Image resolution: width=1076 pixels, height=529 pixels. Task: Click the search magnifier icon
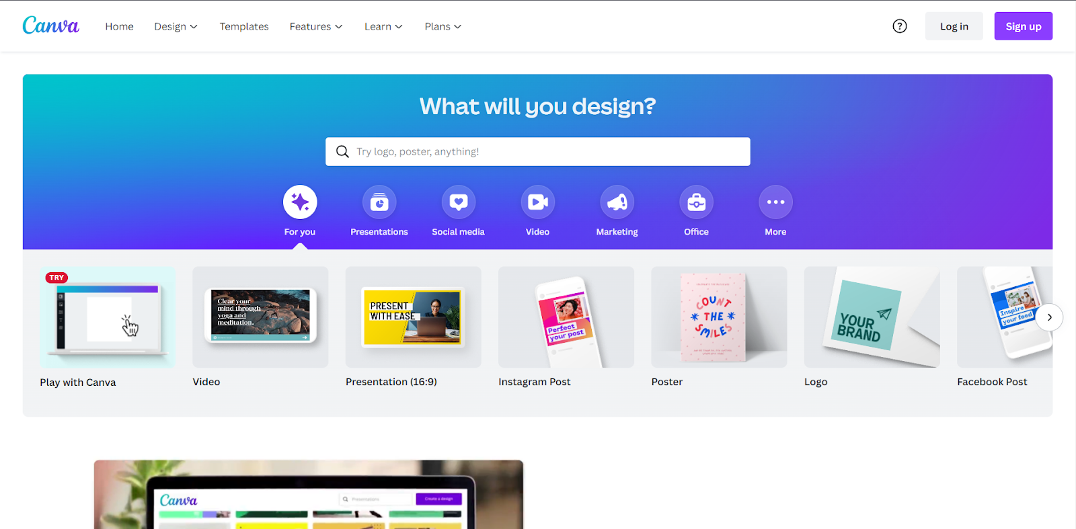(x=343, y=152)
